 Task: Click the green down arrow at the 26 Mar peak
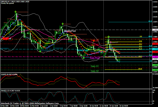pyautogui.click(x=15, y=12)
